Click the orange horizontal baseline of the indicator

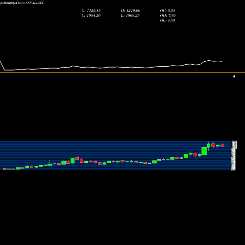pyautogui.click(x=122, y=73)
